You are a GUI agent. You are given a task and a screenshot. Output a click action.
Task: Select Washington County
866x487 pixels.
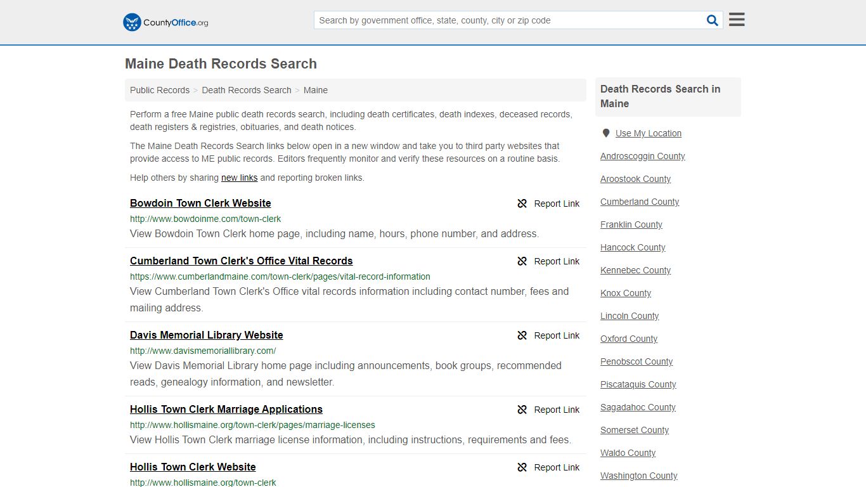(x=639, y=476)
